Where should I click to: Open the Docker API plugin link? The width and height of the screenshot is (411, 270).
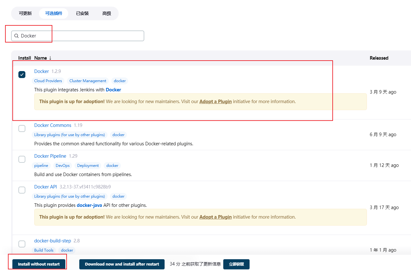46,187
